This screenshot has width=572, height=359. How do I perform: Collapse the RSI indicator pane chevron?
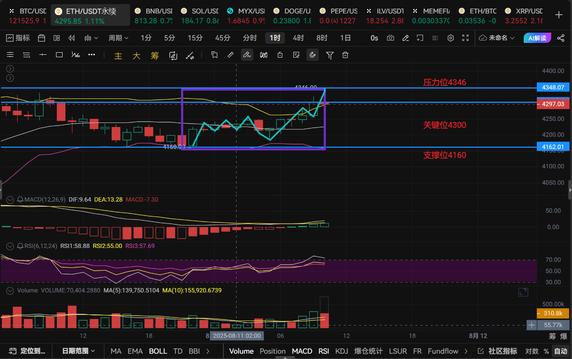(10, 246)
